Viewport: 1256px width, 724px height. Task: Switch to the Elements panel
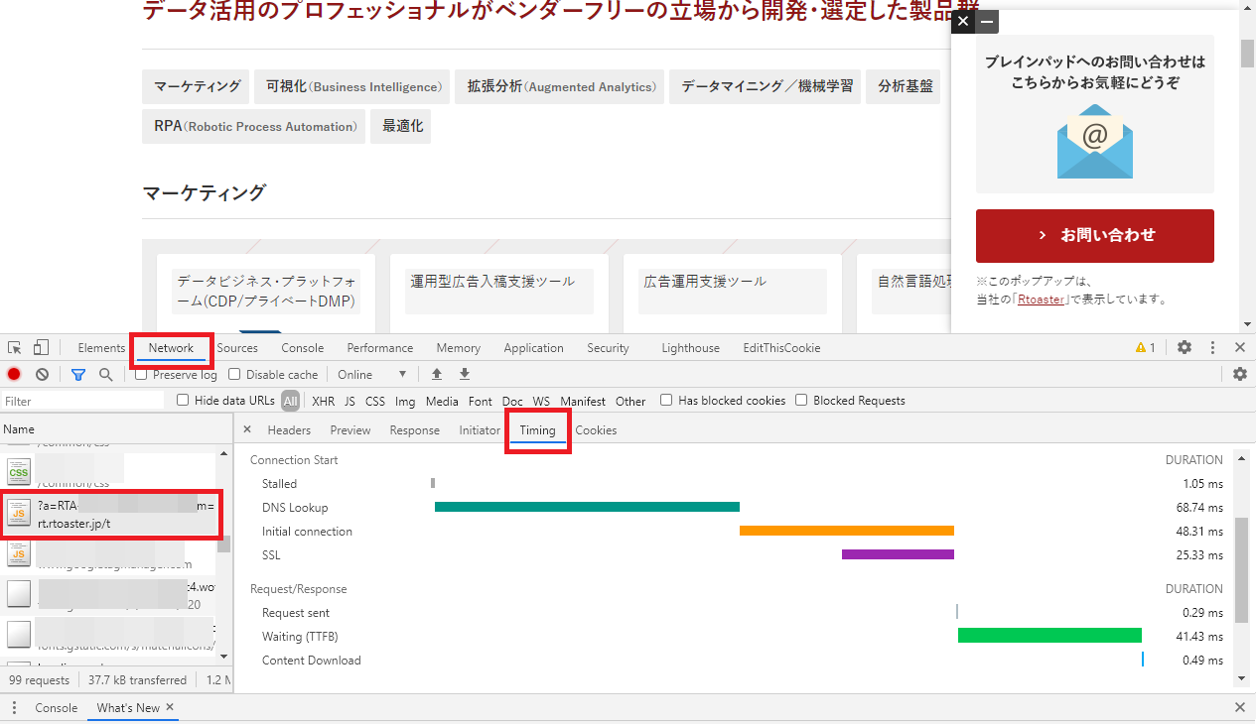tap(101, 348)
